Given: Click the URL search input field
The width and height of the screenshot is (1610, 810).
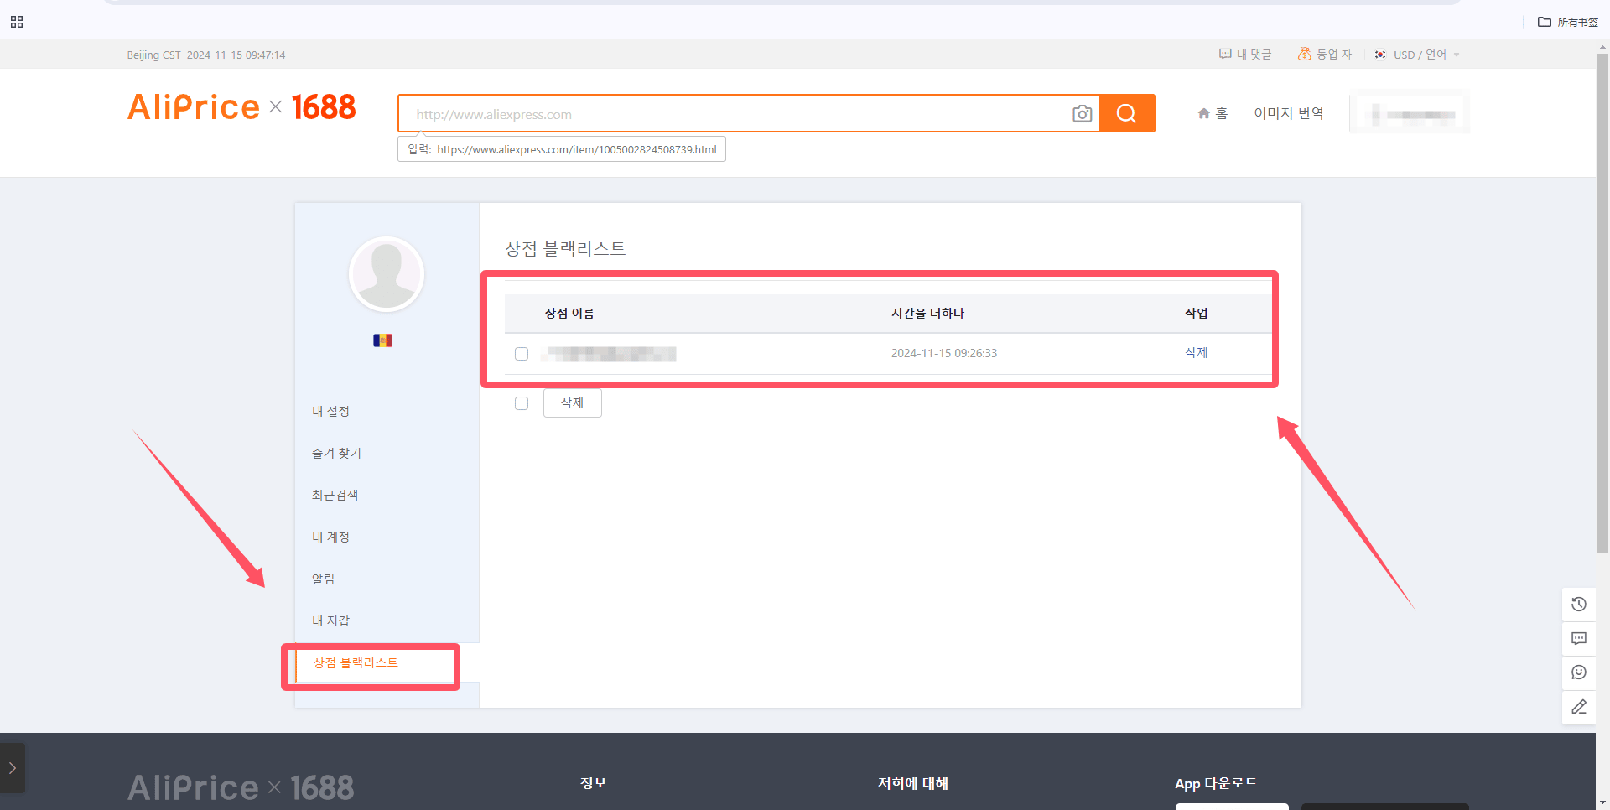Looking at the screenshot, I should pos(738,114).
